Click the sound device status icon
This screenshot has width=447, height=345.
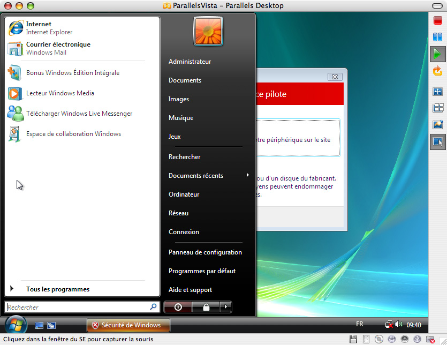pyautogui.click(x=405, y=339)
